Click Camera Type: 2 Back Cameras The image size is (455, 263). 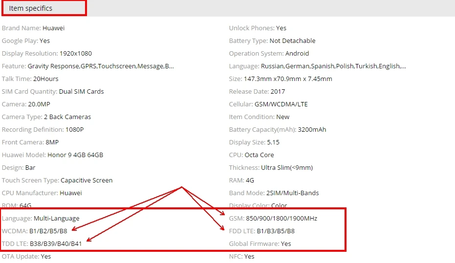point(46,117)
